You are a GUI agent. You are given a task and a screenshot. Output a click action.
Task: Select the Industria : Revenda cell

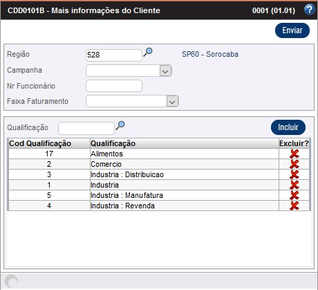[185, 206]
